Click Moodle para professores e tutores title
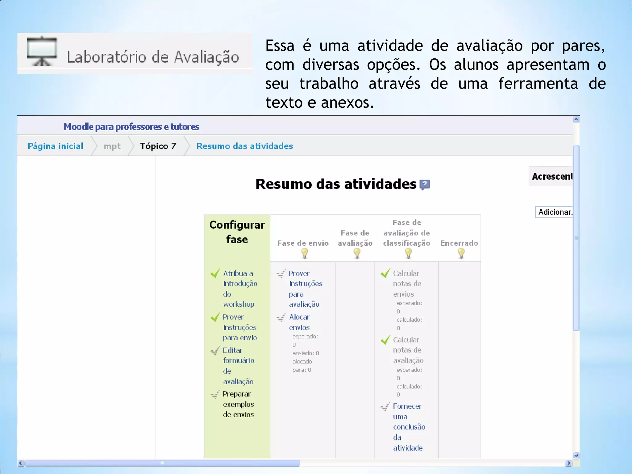Image resolution: width=632 pixels, height=474 pixels. click(131, 127)
